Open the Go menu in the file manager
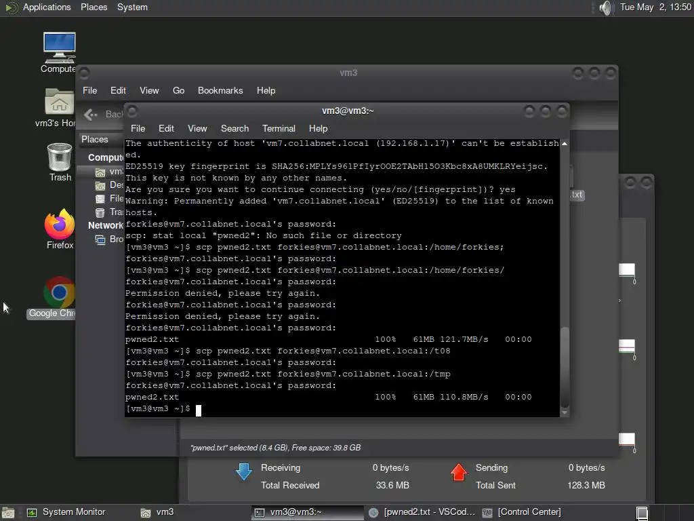The height and width of the screenshot is (521, 694). (178, 90)
